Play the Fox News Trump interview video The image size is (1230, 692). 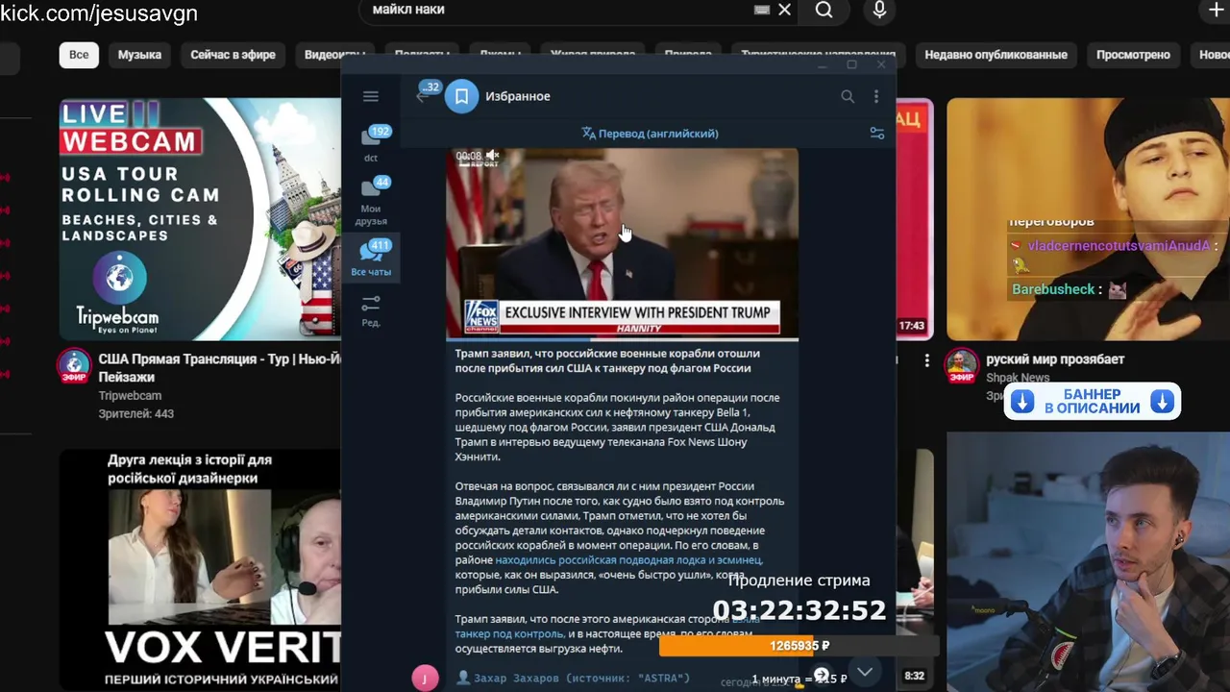[622, 243]
